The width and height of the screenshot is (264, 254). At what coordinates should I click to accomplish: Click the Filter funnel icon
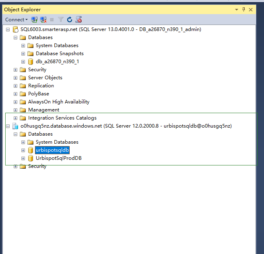tap(61, 19)
